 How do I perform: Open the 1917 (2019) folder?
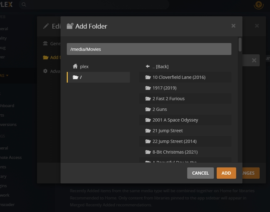pos(185,88)
